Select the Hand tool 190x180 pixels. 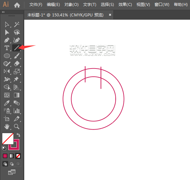[x=7, y=127]
